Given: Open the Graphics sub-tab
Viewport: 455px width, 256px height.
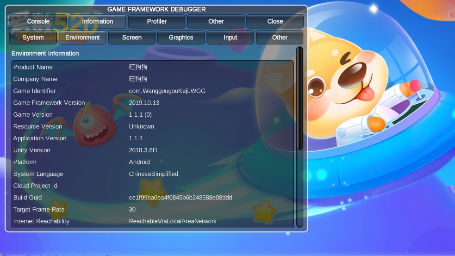Looking at the screenshot, I should tap(181, 37).
